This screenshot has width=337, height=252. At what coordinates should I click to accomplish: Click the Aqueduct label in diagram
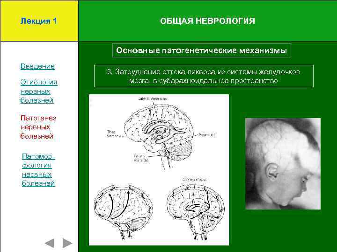206,135
